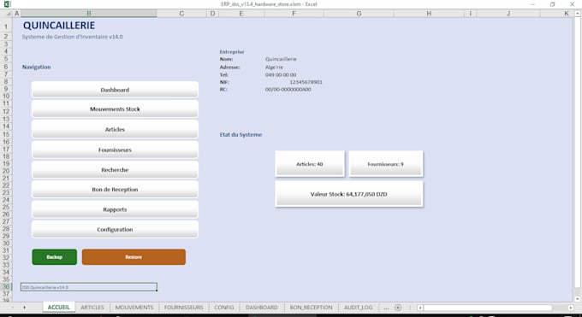Open the Rapports button

[x=115, y=209]
